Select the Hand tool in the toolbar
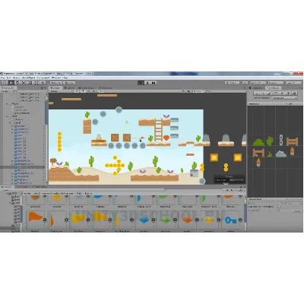The height and width of the screenshot is (304, 304). [x=5, y=83]
